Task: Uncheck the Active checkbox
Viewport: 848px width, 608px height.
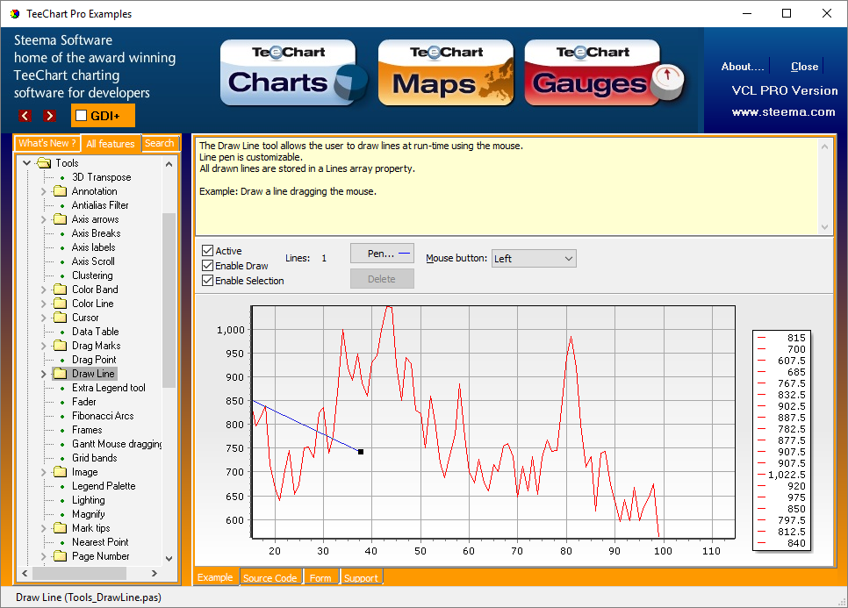Action: coord(207,250)
